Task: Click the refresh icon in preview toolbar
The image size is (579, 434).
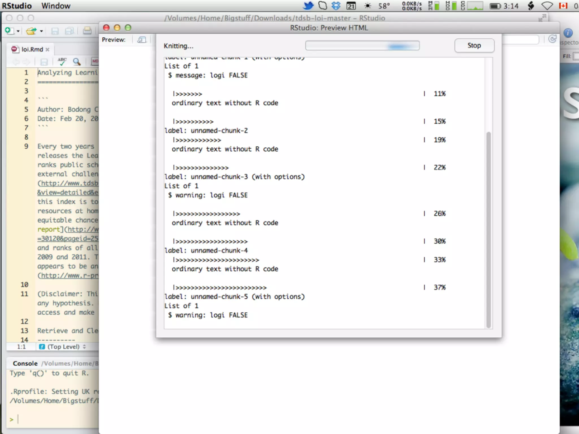Action: (x=552, y=39)
